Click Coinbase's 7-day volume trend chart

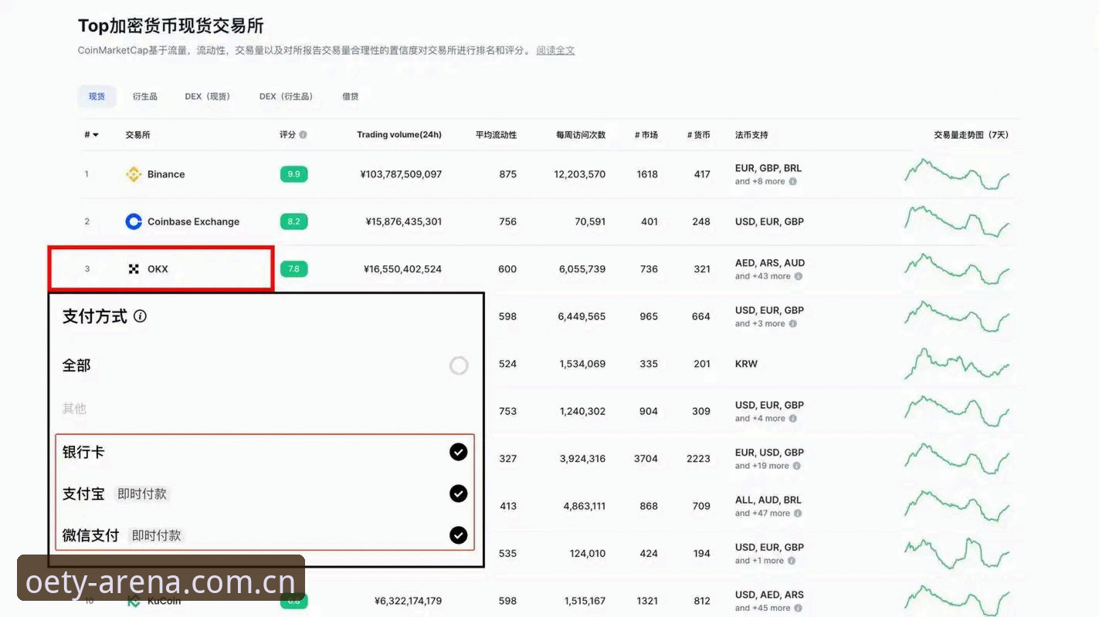click(957, 222)
